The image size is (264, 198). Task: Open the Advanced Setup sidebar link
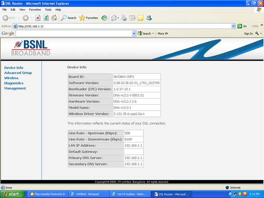18,73
